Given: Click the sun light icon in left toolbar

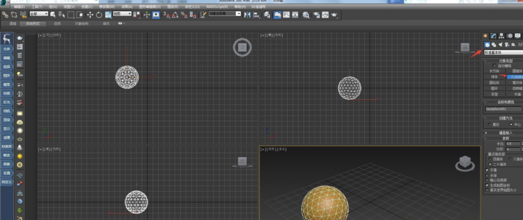Looking at the screenshot, I should click(19, 156).
